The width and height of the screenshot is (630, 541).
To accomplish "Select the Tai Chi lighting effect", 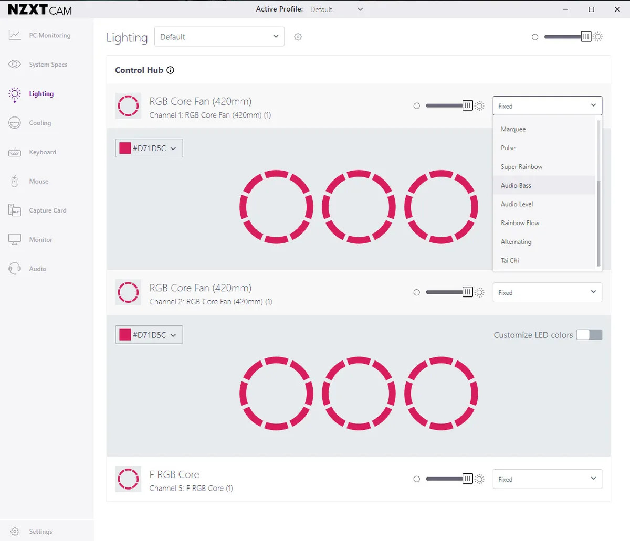I will [510, 260].
